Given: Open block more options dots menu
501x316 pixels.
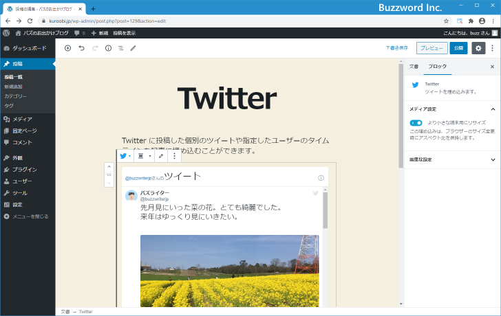Looking at the screenshot, I should pos(174,156).
